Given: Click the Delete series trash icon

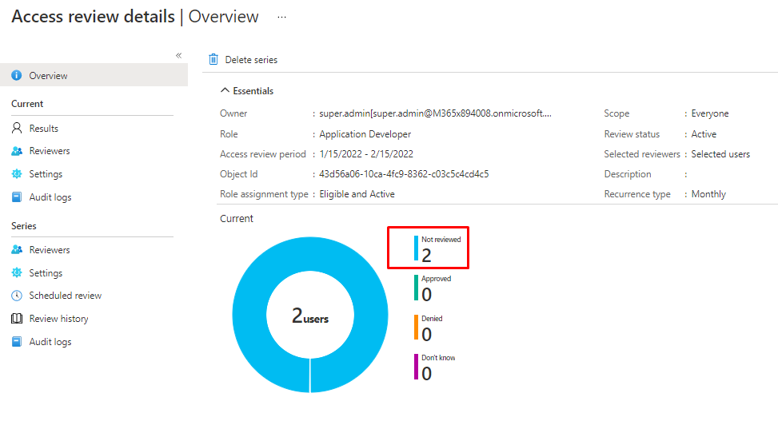Looking at the screenshot, I should [x=213, y=60].
